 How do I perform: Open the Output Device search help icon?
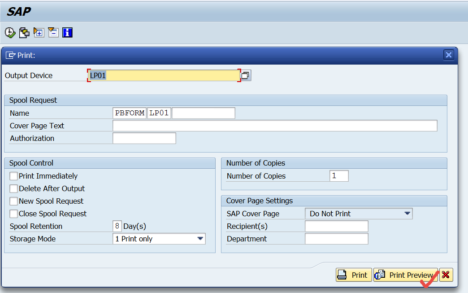coord(245,75)
